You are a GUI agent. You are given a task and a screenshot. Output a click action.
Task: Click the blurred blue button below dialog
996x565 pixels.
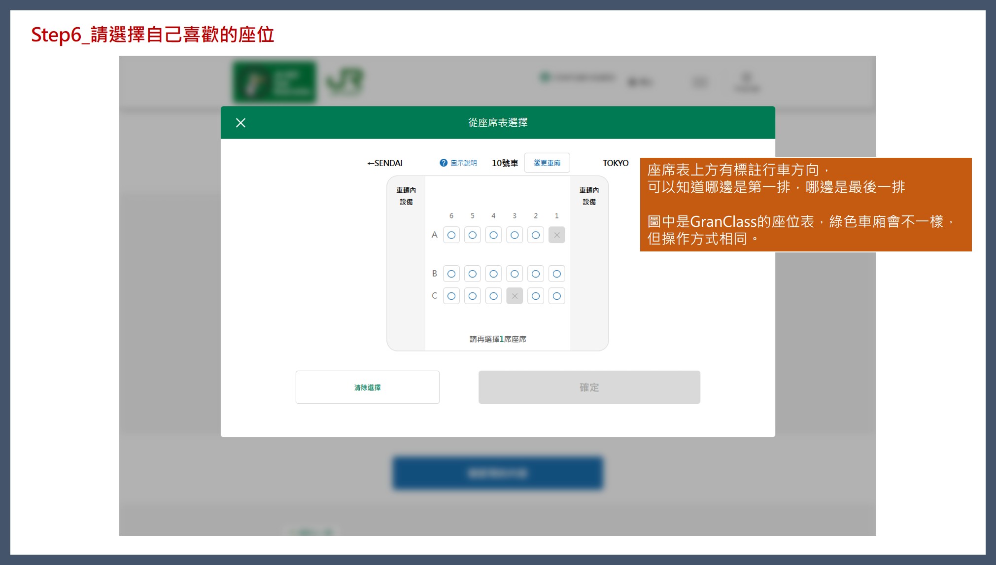(497, 473)
